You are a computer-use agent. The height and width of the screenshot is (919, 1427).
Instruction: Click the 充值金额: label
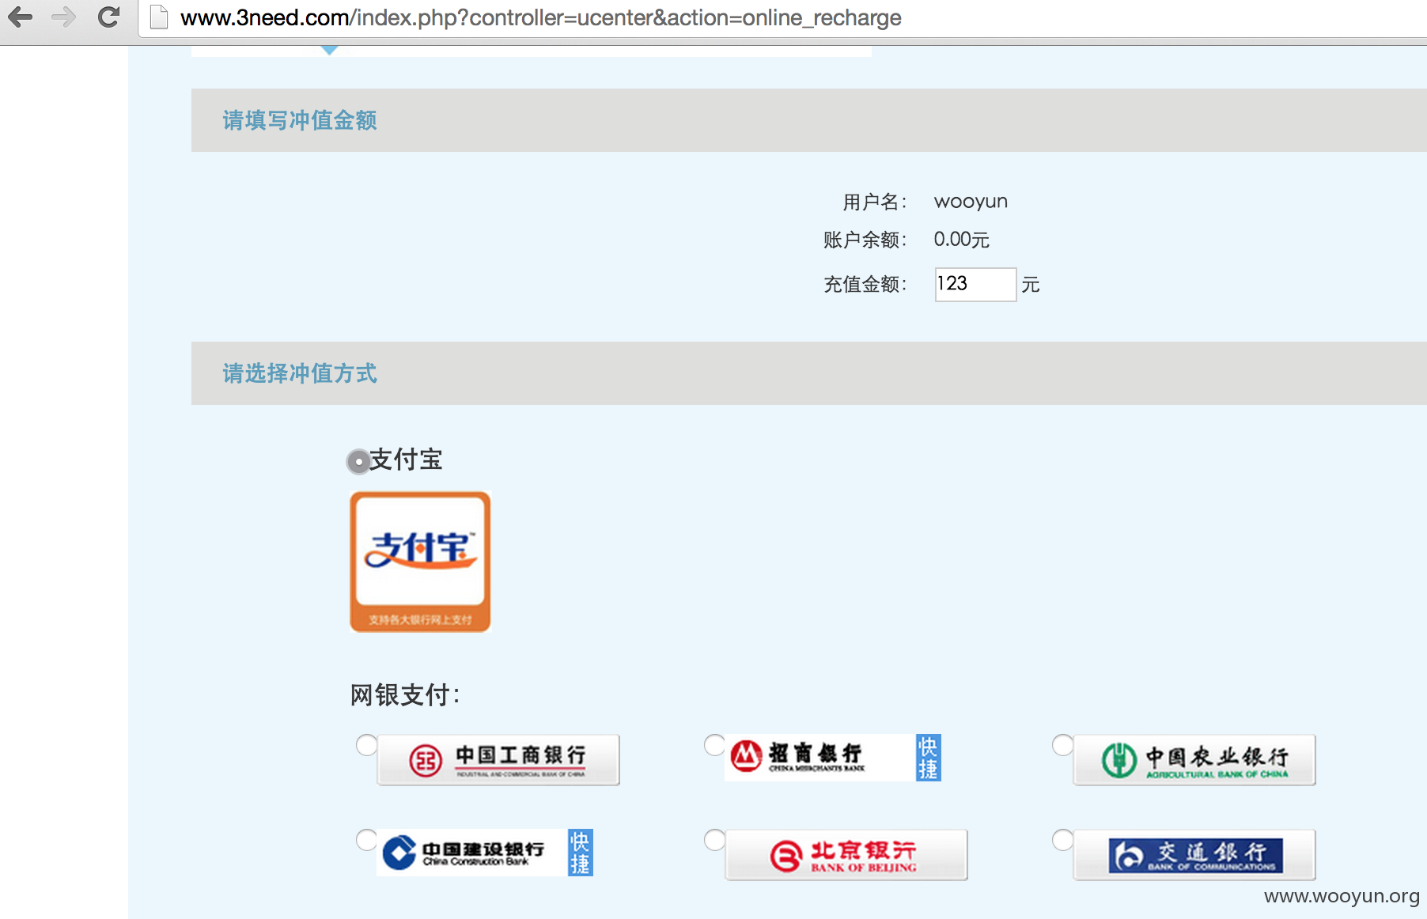(865, 284)
